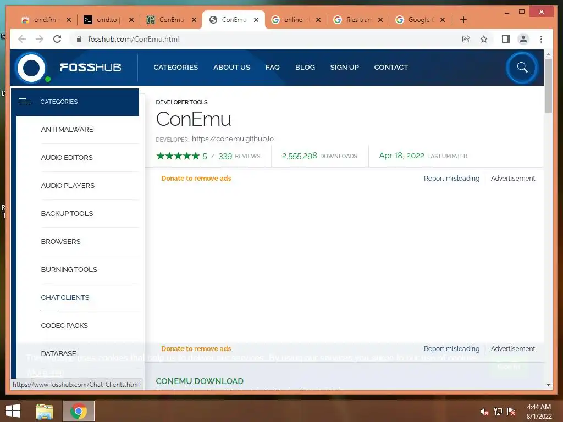Close the 'online' Google tab

pyautogui.click(x=318, y=20)
